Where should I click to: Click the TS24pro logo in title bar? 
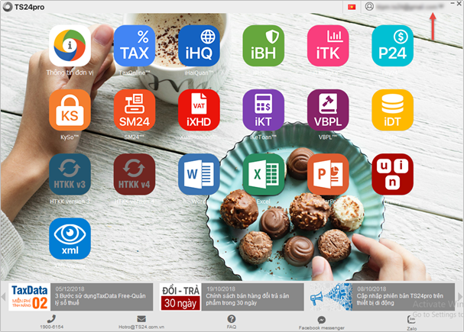pos(24,7)
